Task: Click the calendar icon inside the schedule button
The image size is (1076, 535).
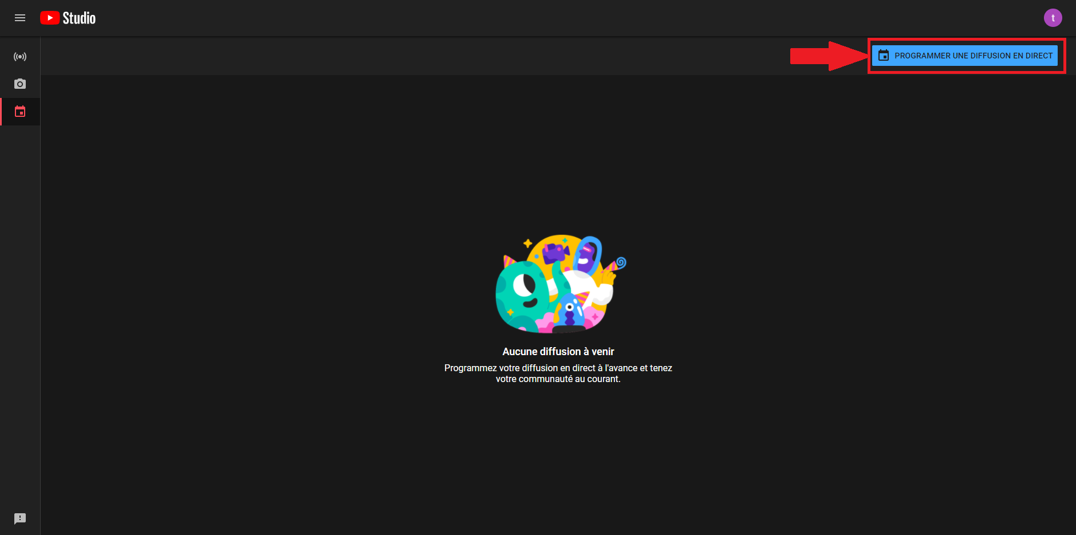Action: (884, 56)
